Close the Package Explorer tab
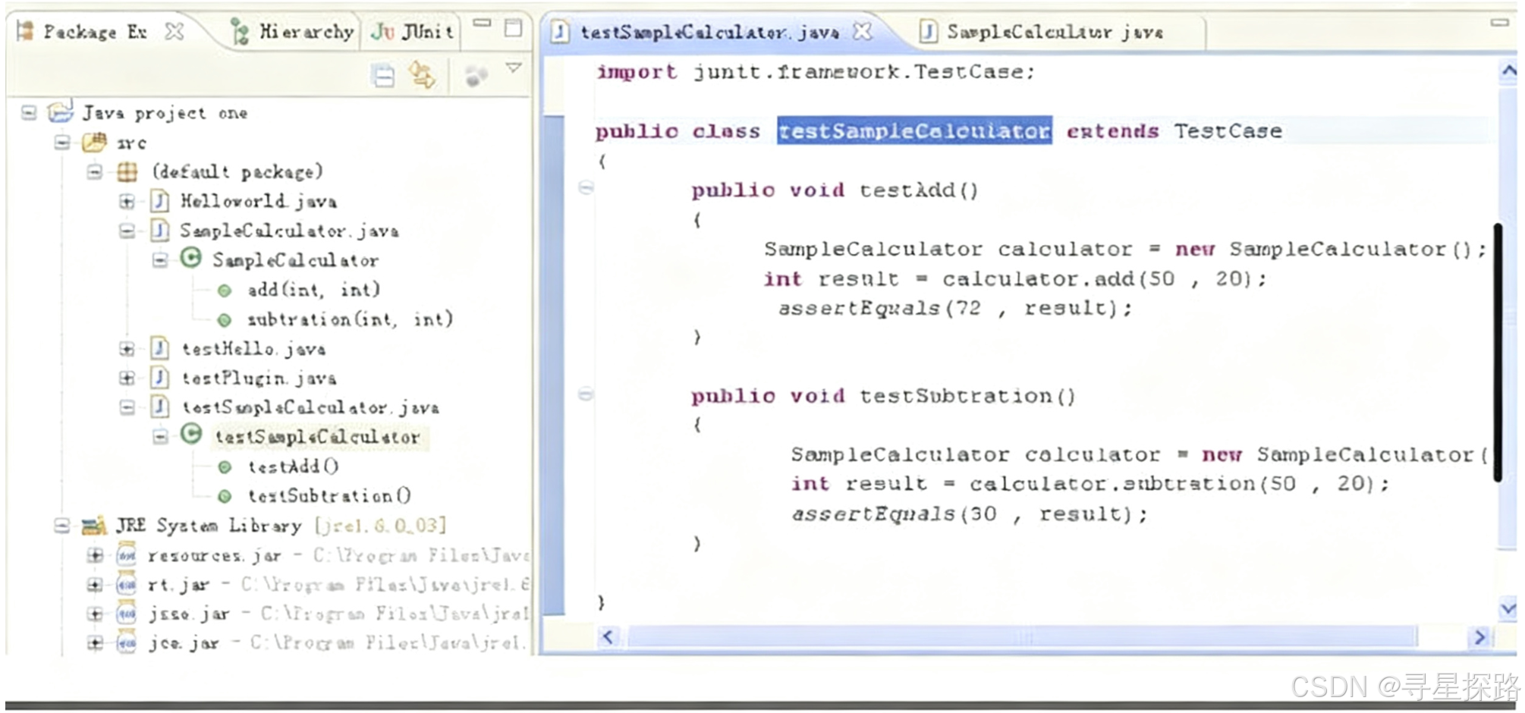 pos(175,31)
